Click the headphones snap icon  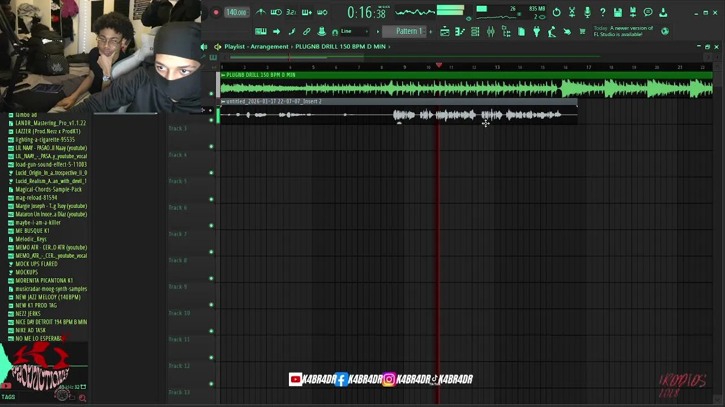pos(335,32)
